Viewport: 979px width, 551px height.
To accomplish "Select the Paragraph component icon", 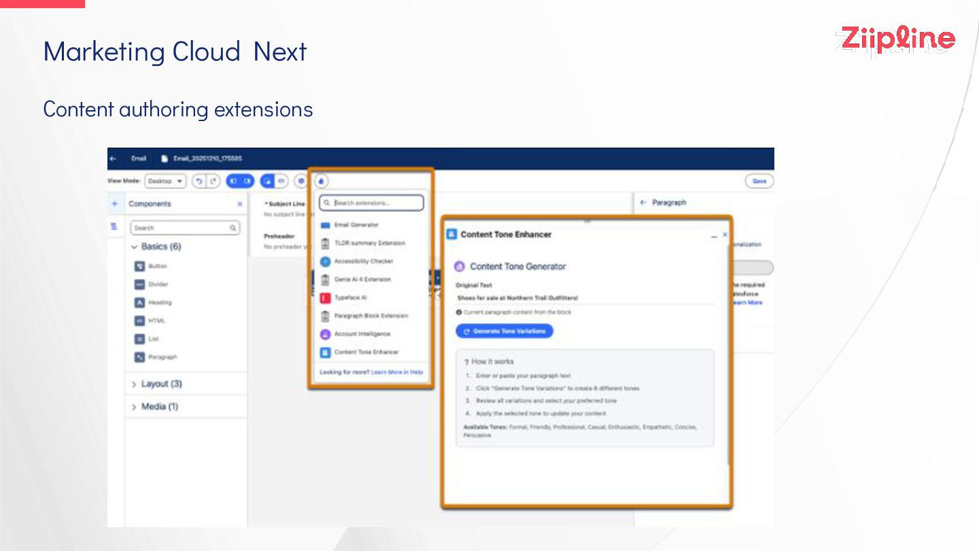I will (139, 357).
